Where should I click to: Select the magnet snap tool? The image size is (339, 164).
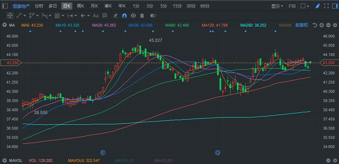click(x=124, y=16)
